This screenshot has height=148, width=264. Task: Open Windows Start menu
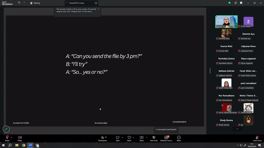coord(3,145)
